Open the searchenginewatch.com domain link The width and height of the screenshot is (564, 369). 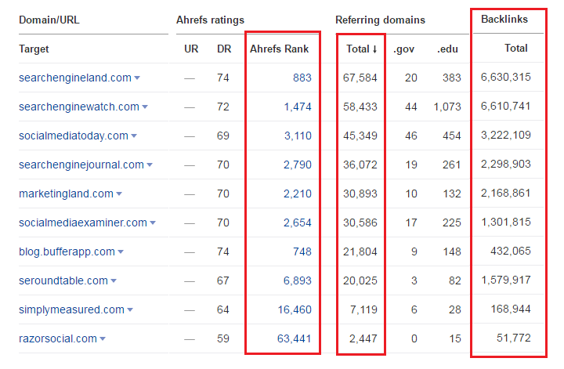click(79, 107)
